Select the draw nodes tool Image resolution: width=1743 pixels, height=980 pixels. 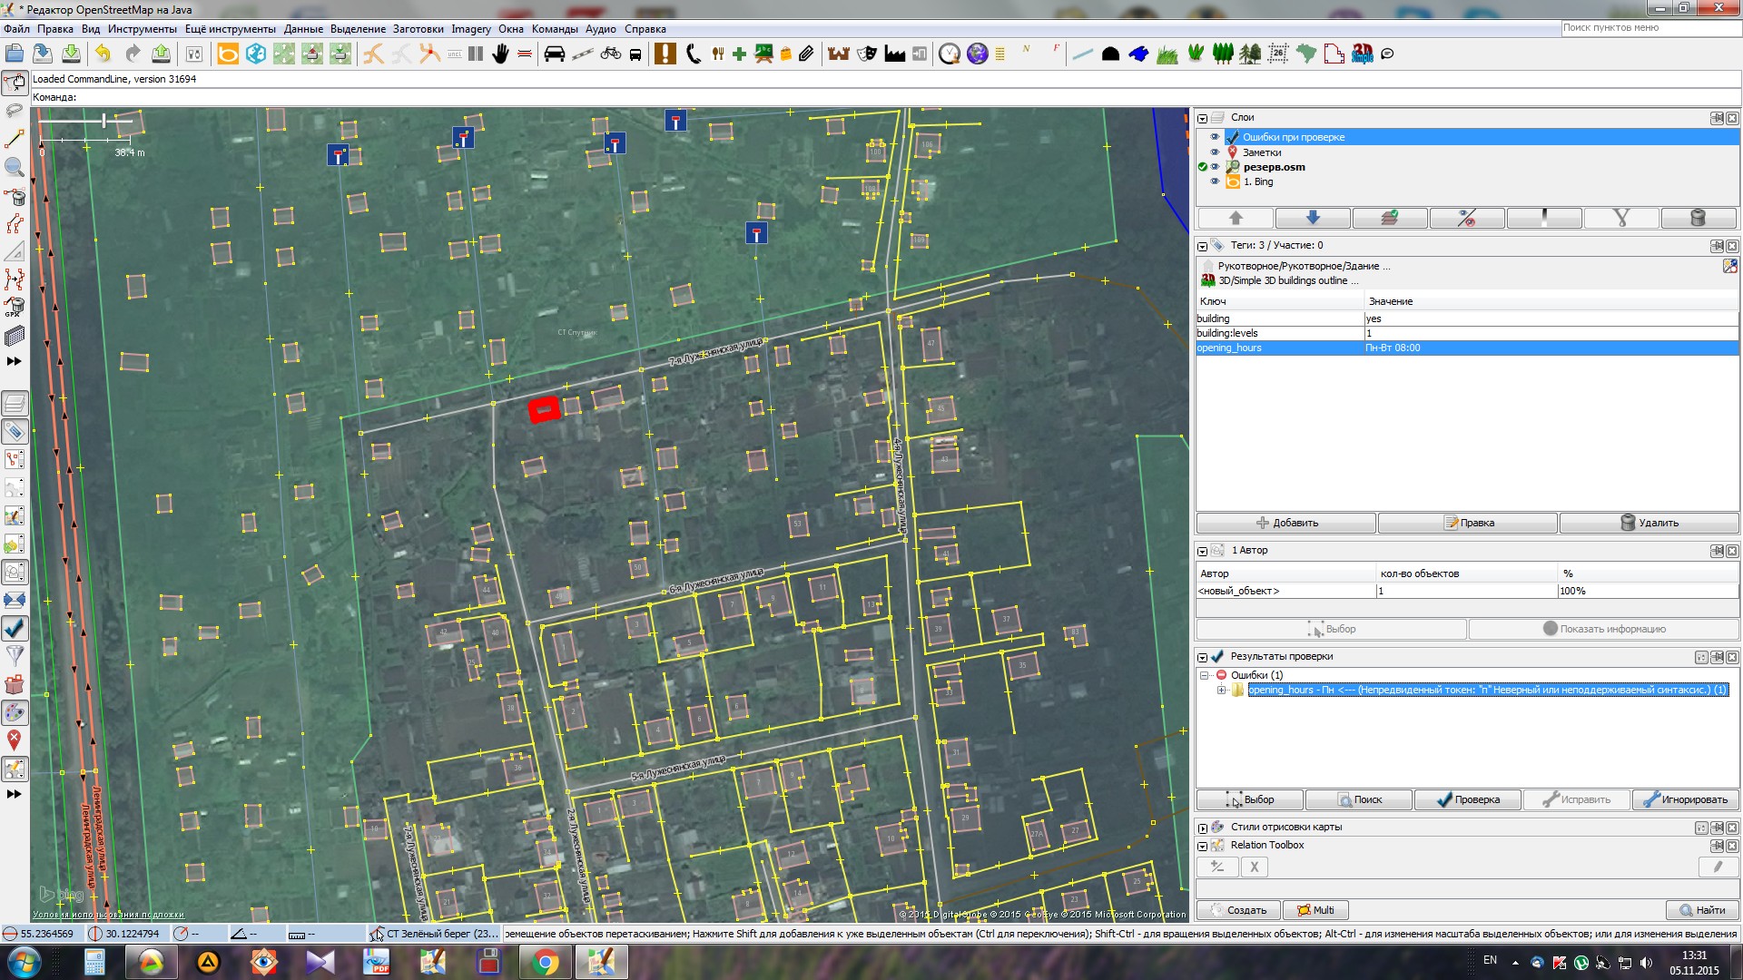point(15,139)
